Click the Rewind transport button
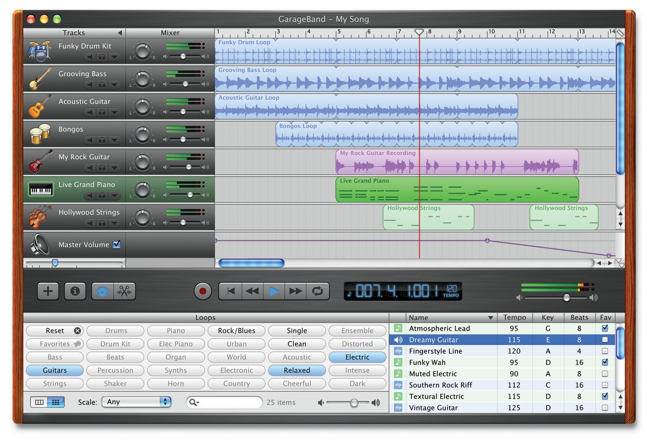This screenshot has height=442, width=647. coord(252,292)
